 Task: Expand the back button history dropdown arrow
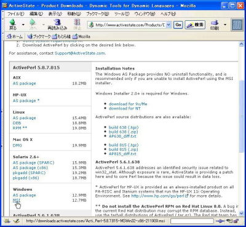tap(23, 25)
